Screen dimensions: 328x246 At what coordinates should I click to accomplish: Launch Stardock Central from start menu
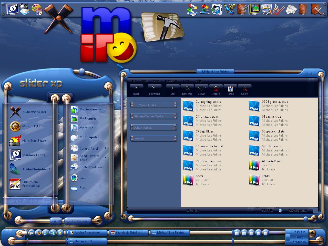click(x=28, y=155)
